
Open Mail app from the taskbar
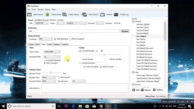(94, 106)
